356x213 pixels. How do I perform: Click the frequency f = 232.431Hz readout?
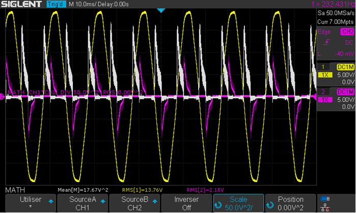334,4
